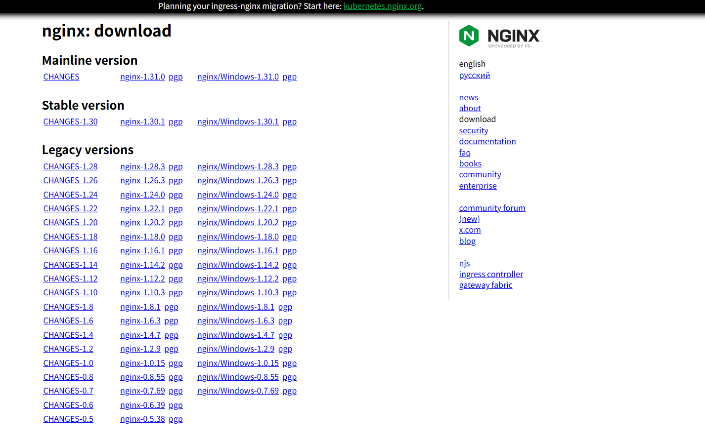The width and height of the screenshot is (705, 439).
Task: Open CHANGES-1.20 changelog
Action: pyautogui.click(x=70, y=222)
